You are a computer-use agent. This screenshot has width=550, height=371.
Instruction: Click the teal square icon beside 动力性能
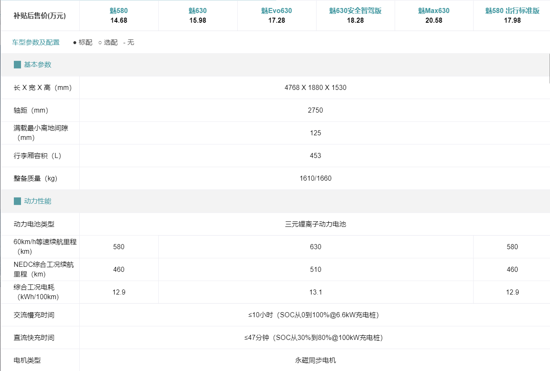click(x=17, y=201)
